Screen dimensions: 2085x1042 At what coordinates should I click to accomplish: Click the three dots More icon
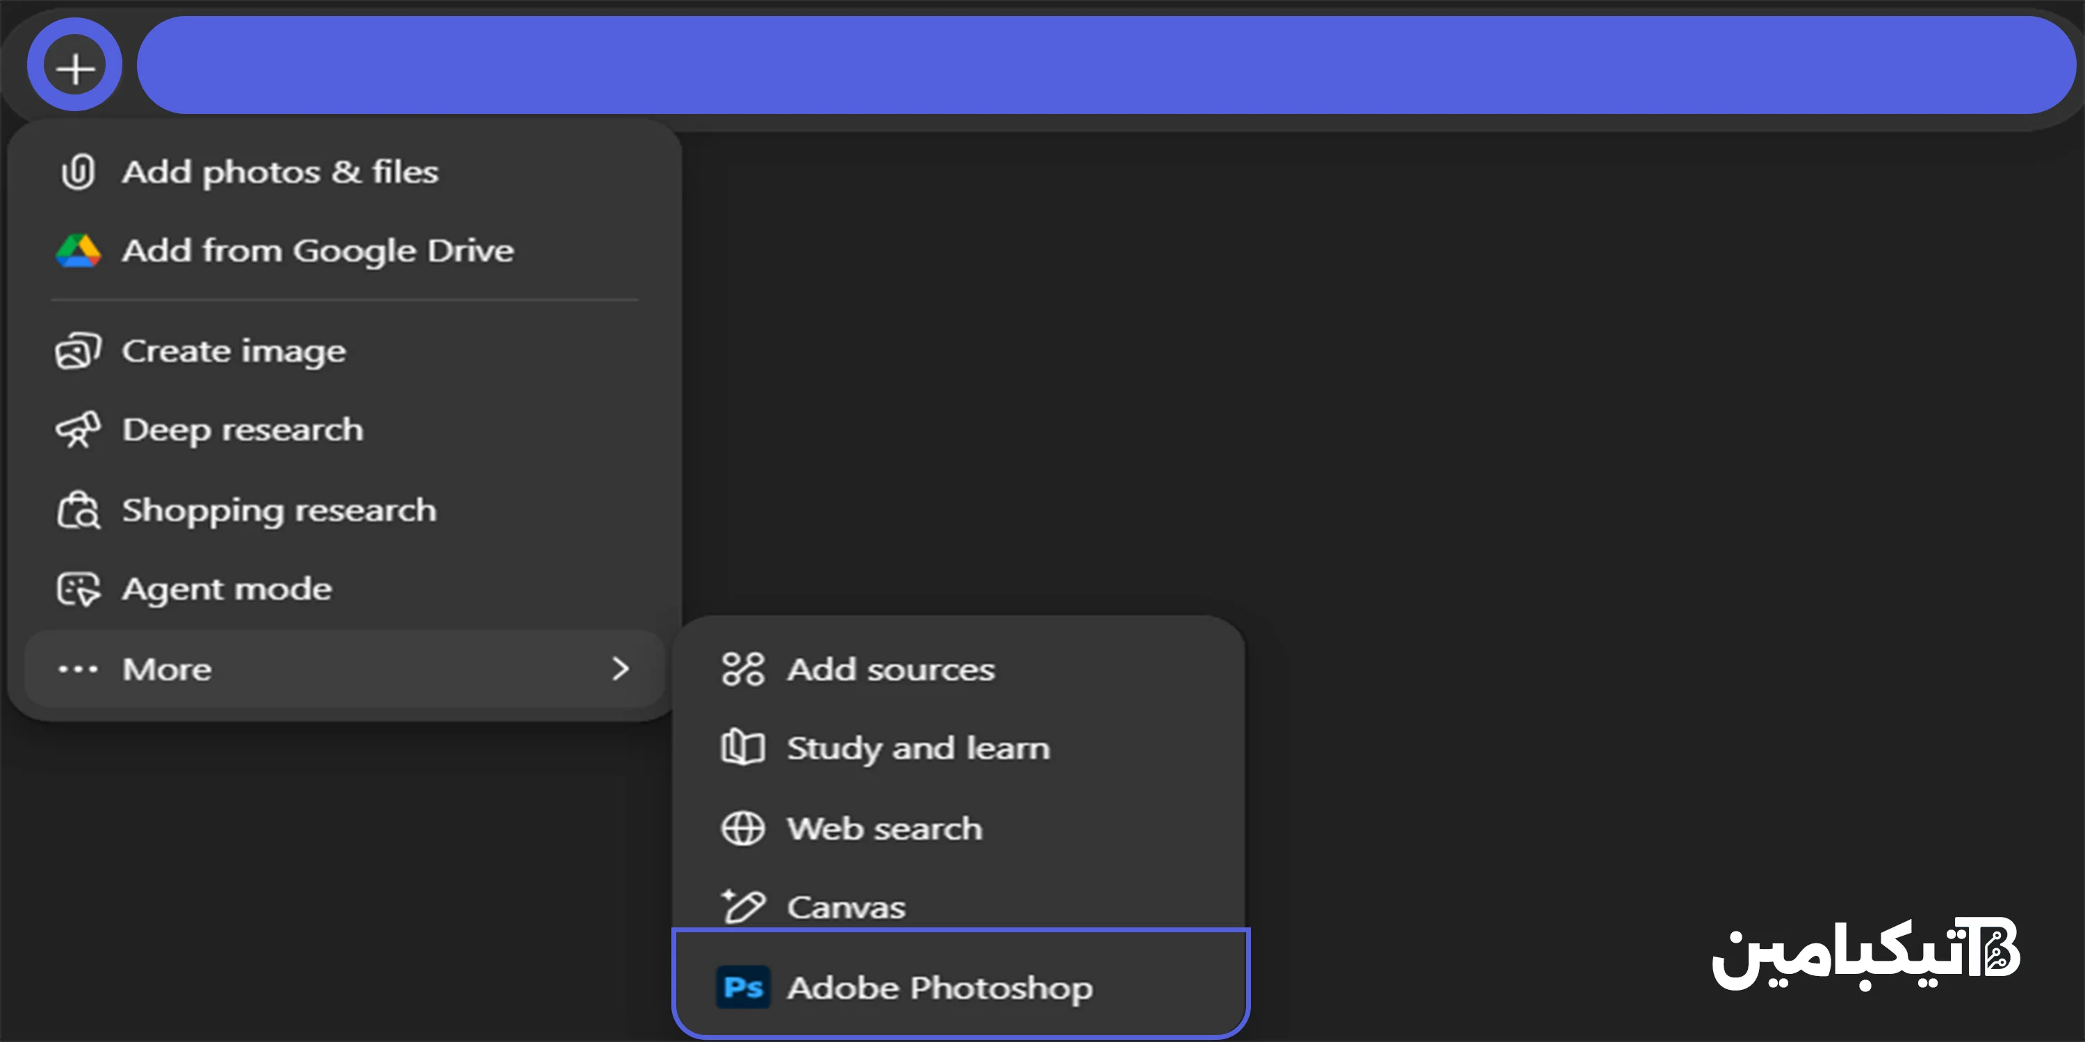pyautogui.click(x=78, y=669)
